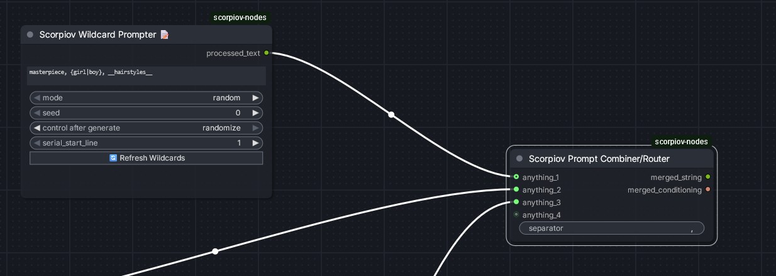This screenshot has height=276, width=776.
Task: Click the processed_text output port
Action: (x=267, y=53)
